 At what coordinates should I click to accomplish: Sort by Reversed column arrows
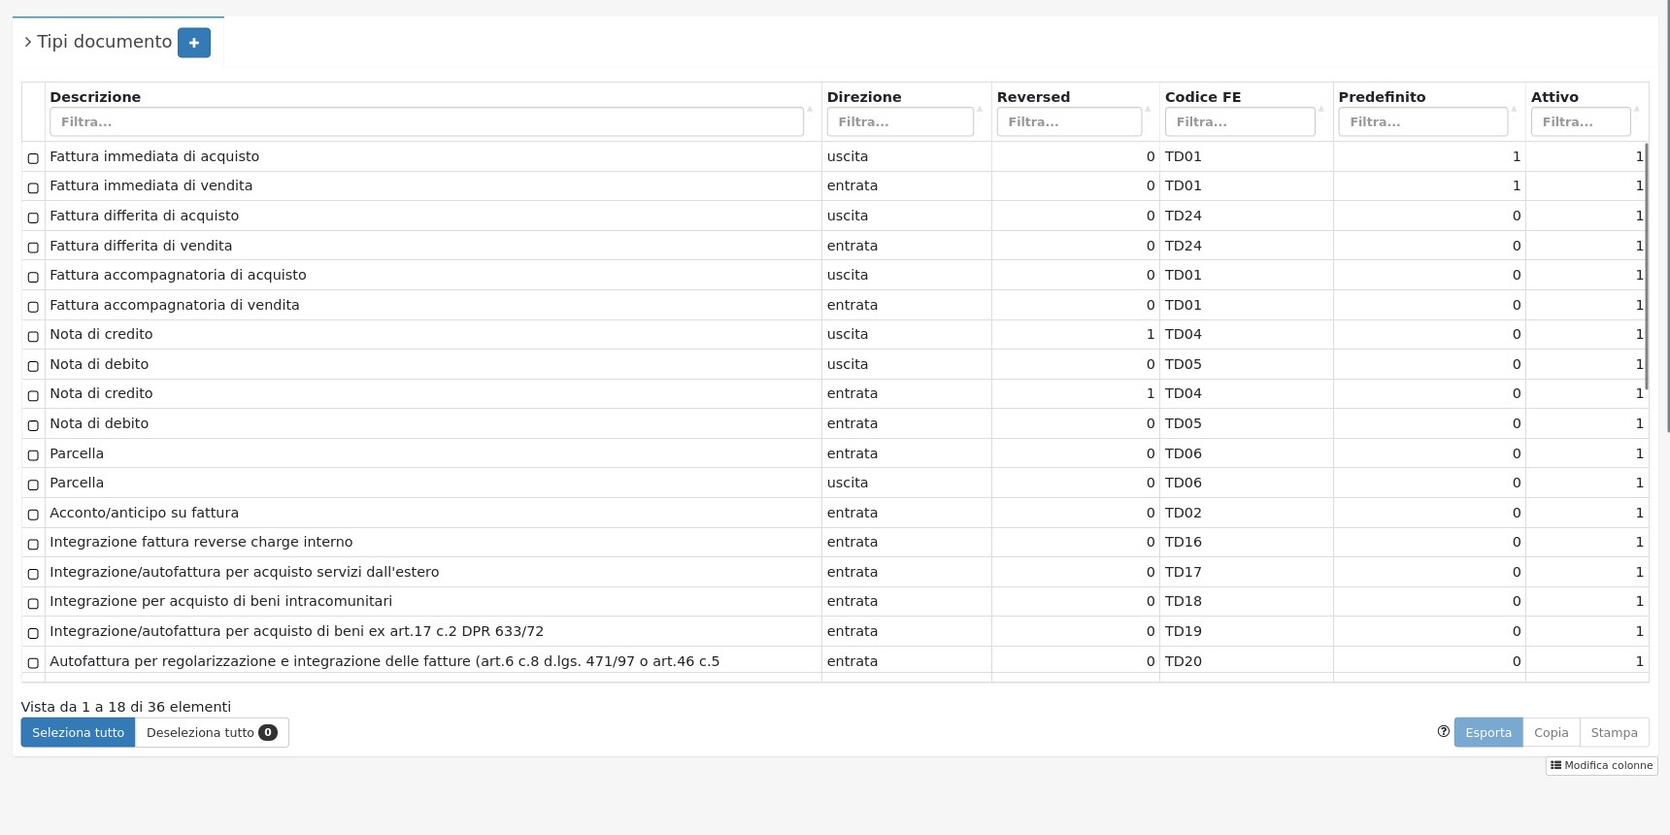click(x=1148, y=109)
